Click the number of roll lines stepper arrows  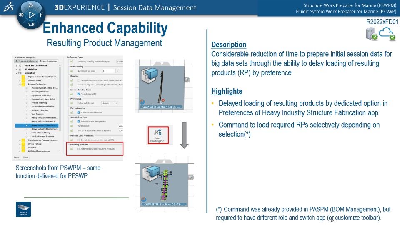(x=117, y=71)
